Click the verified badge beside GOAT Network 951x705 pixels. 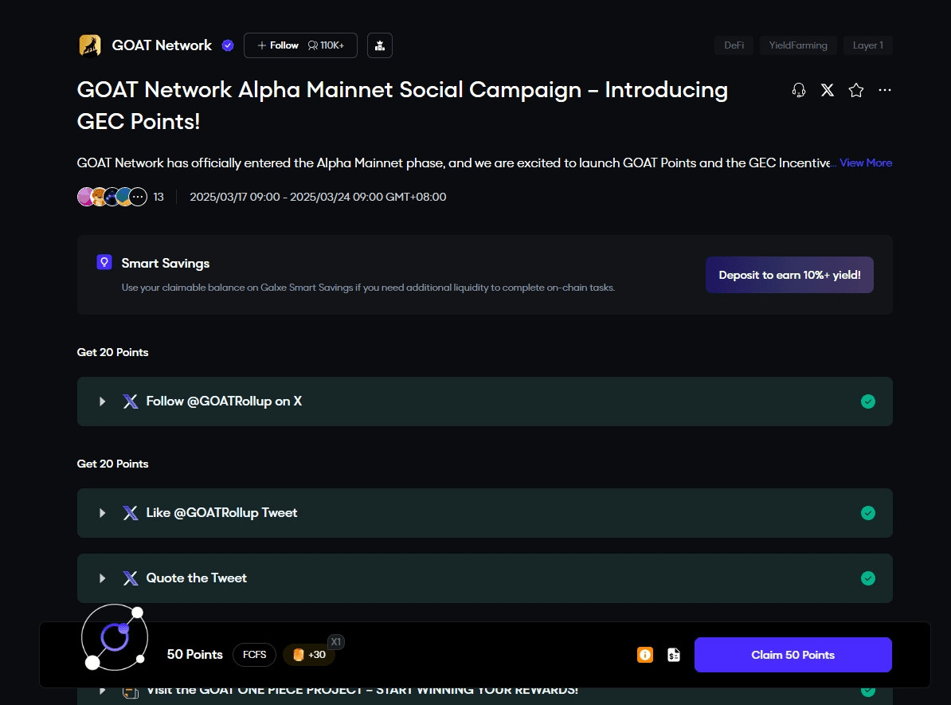click(228, 45)
